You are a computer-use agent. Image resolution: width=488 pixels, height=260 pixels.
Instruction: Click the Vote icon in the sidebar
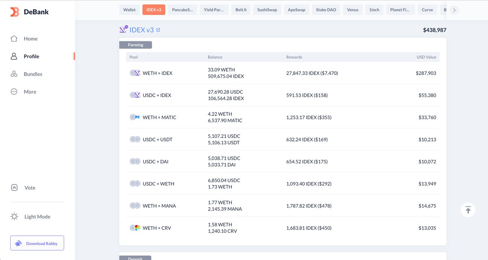(14, 188)
